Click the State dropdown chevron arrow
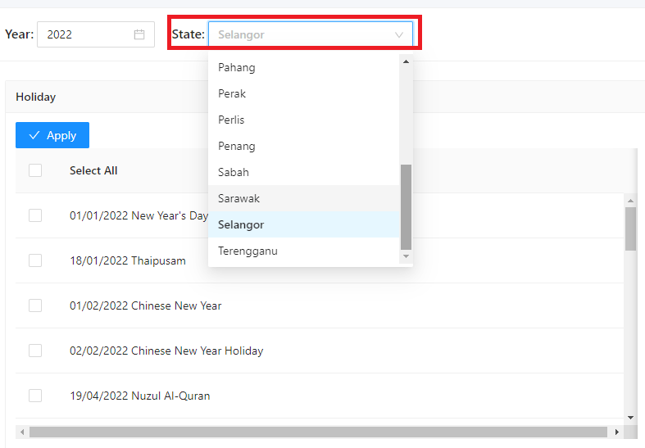This screenshot has width=645, height=448. coord(399,35)
